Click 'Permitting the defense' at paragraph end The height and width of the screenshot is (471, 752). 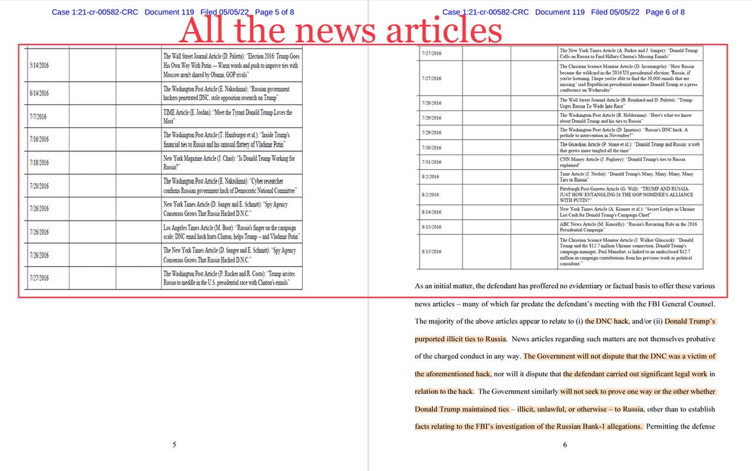[x=680, y=427]
